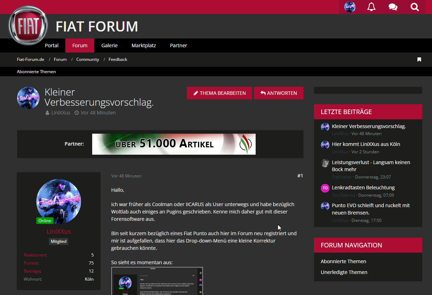Click the pink TO avatar for ToniTalento
Screen dimensions: 432x295
[325, 188]
